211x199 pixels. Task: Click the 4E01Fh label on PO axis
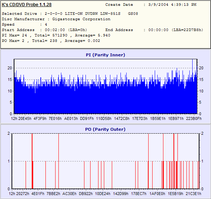(38, 194)
